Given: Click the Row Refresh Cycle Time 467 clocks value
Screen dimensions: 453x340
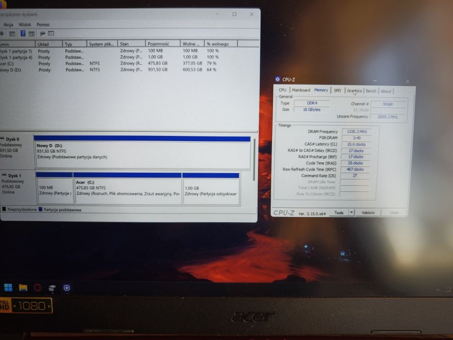Looking at the screenshot, I should [x=355, y=170].
